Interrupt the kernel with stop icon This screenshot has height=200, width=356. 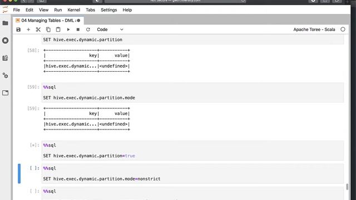pos(78,29)
